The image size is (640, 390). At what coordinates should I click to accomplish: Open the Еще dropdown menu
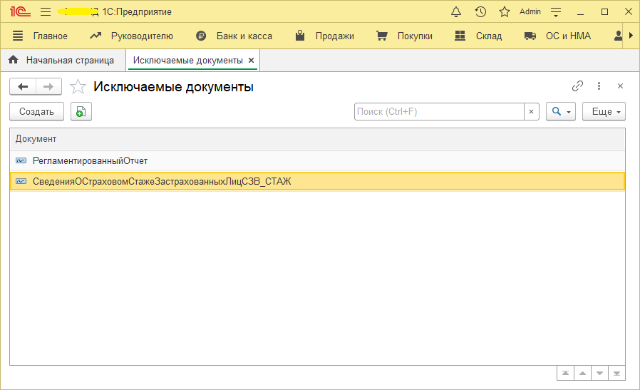(x=604, y=111)
